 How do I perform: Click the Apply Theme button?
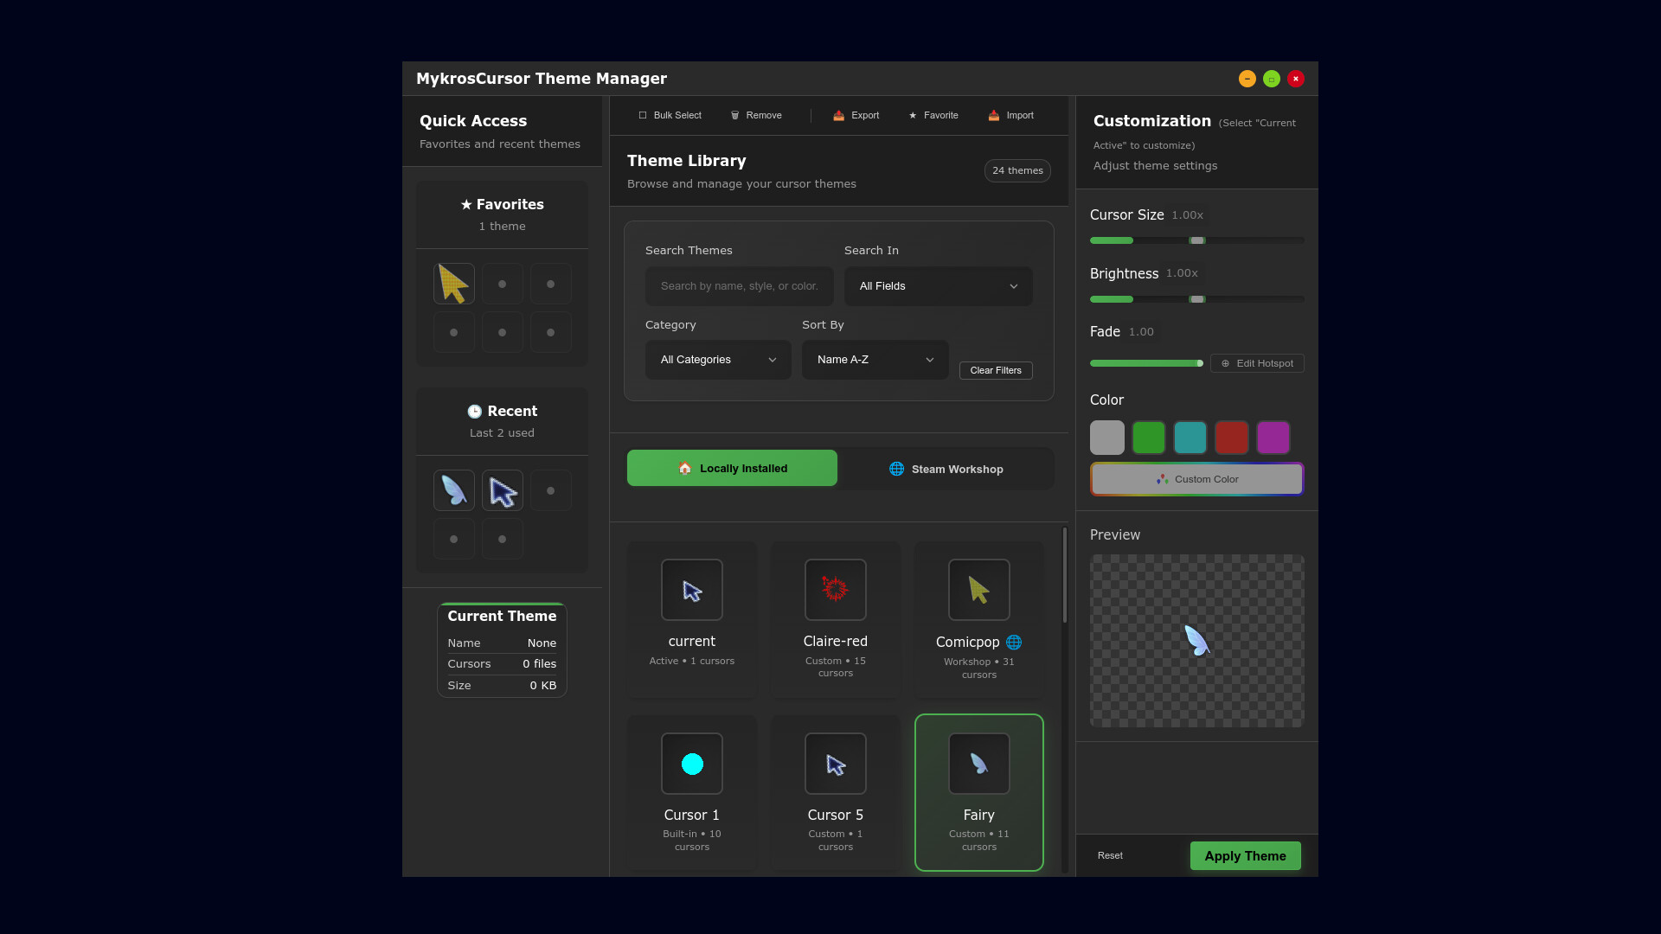coord(1244,855)
